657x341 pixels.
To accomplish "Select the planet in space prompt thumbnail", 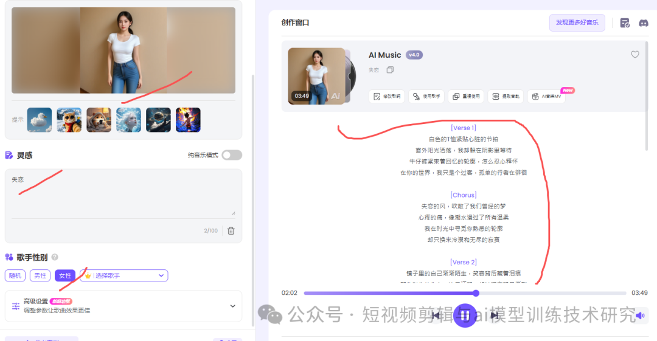I will [x=158, y=120].
